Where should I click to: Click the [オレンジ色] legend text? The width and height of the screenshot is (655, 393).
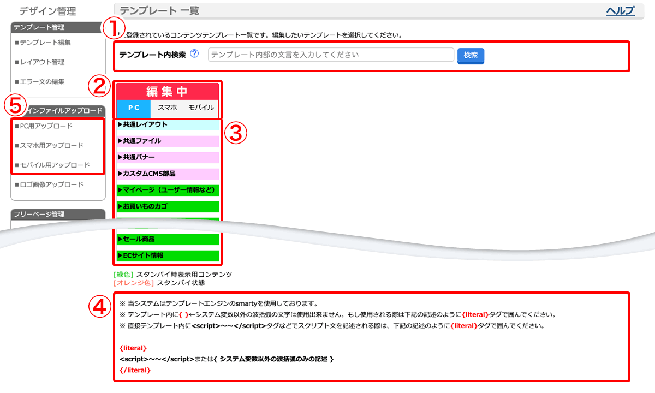point(134,283)
